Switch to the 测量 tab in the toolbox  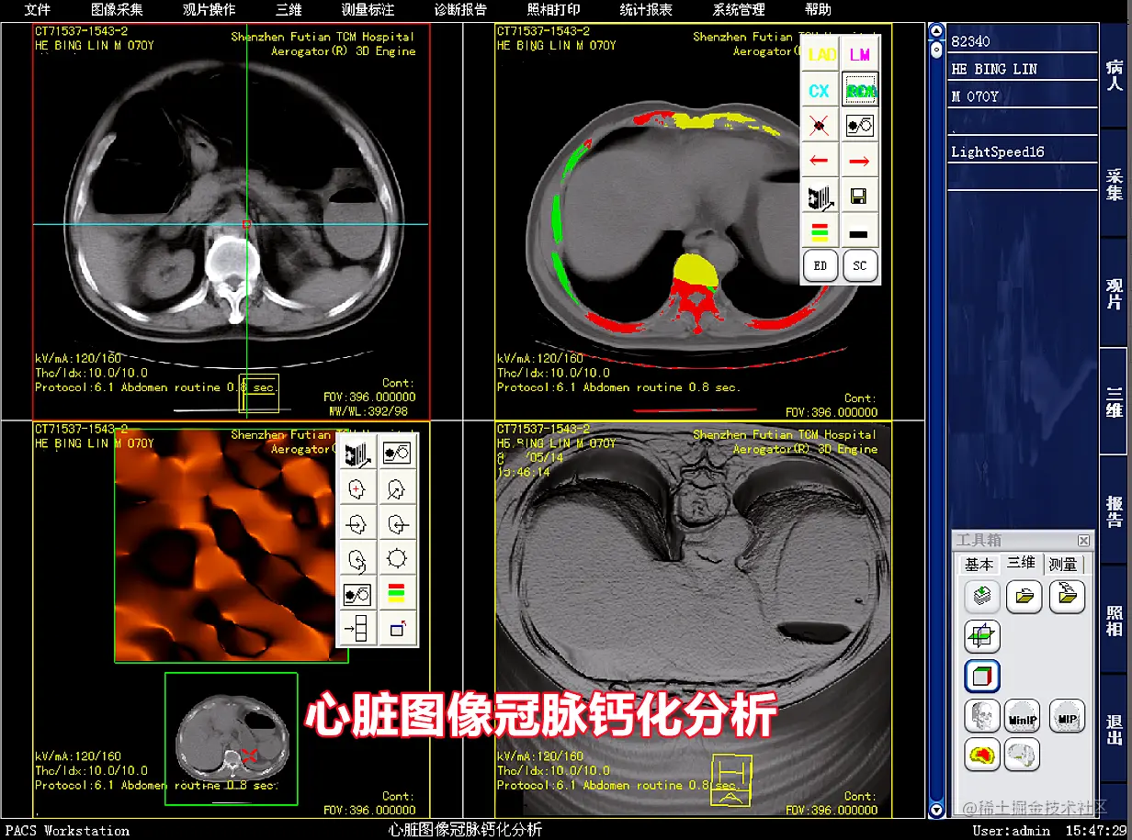1064,565
